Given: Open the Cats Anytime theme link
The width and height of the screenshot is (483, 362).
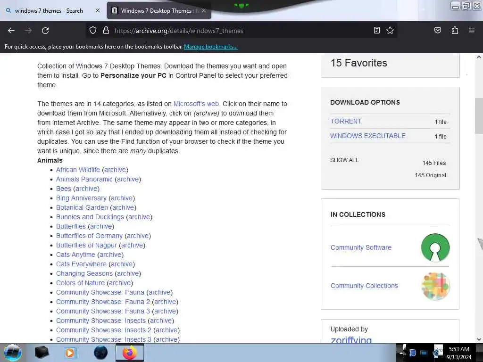Looking at the screenshot, I should 75,255.
